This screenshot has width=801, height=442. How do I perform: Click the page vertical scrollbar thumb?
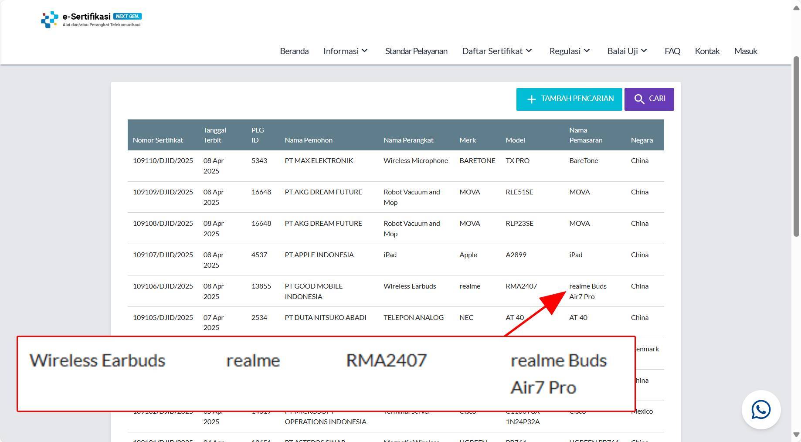pos(796,146)
